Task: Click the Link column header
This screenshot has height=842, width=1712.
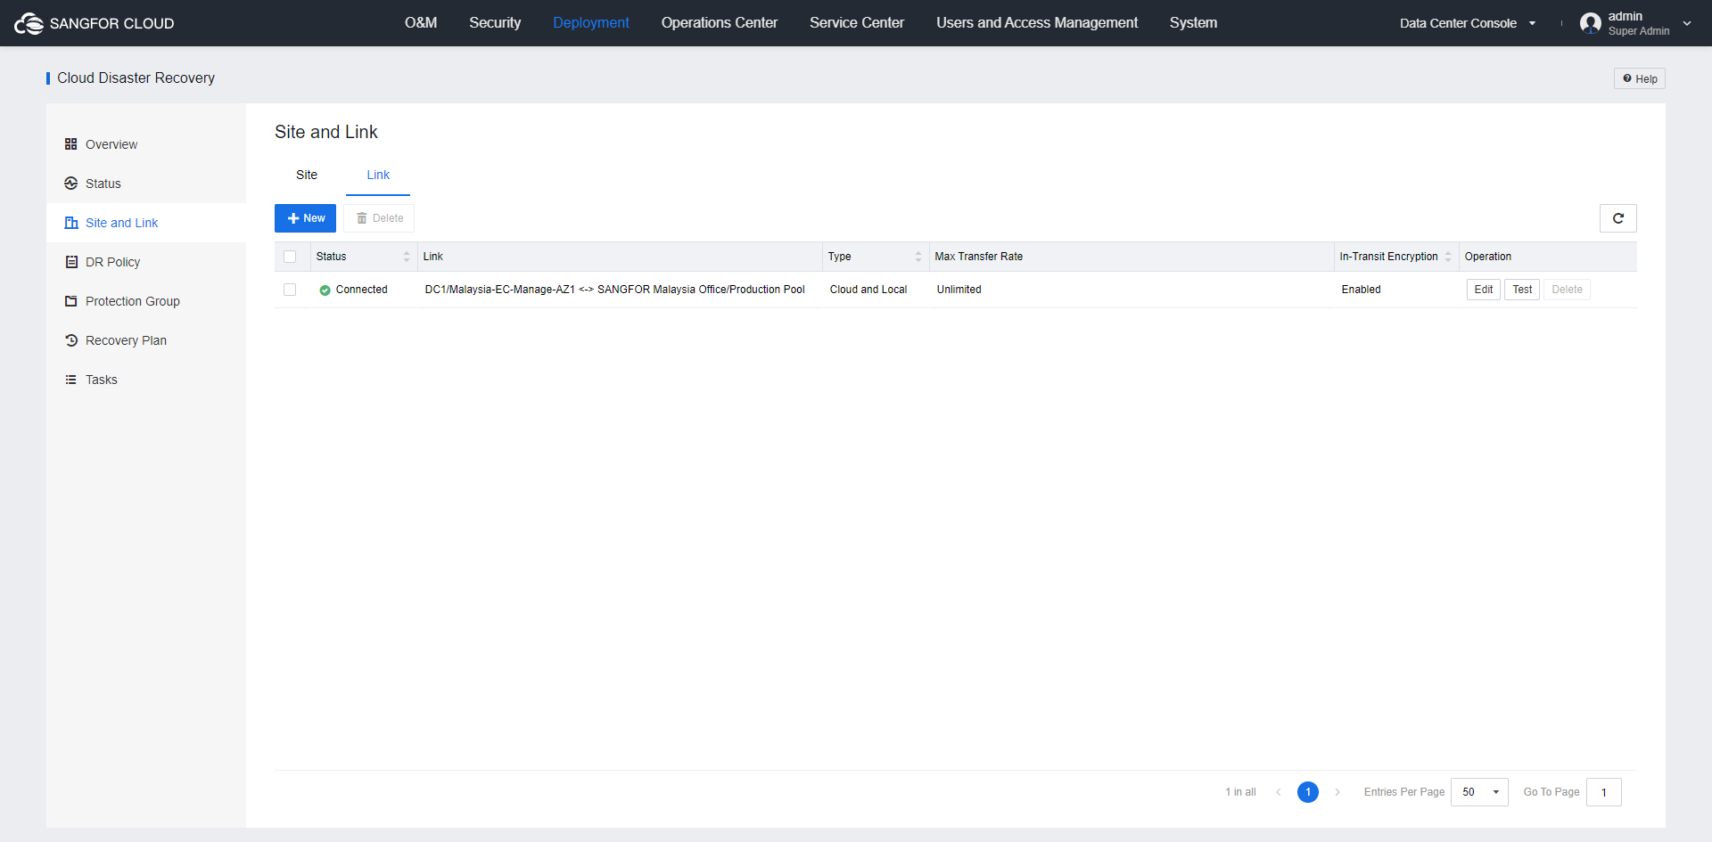Action: [x=432, y=257]
